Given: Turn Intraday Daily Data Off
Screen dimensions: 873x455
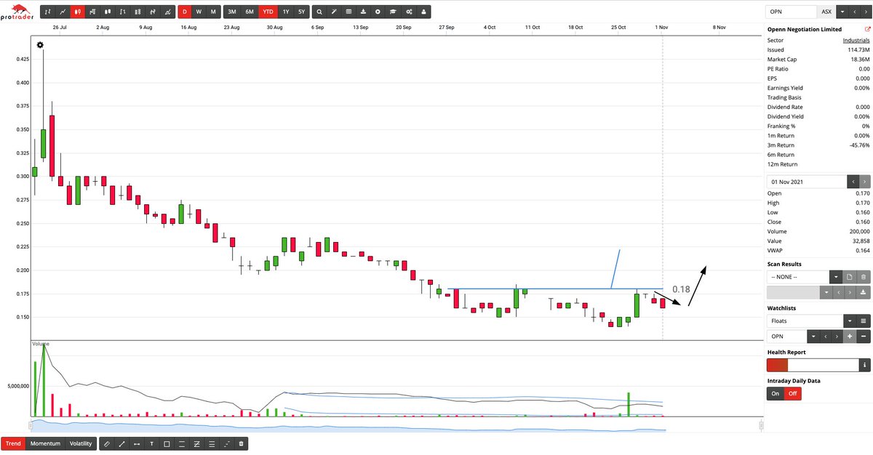Looking at the screenshot, I should (793, 393).
